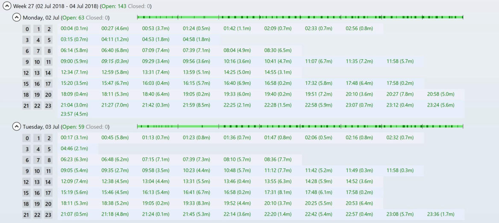Image resolution: width=499 pixels, height=223 pixels.
Task: Open Tuesday entry 12:09 (7.4m)
Action: 74,182
